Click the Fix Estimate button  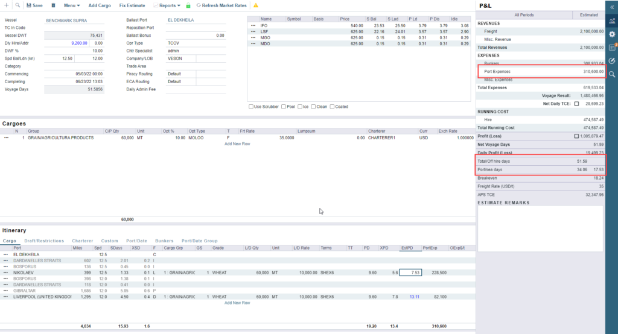(x=132, y=5)
